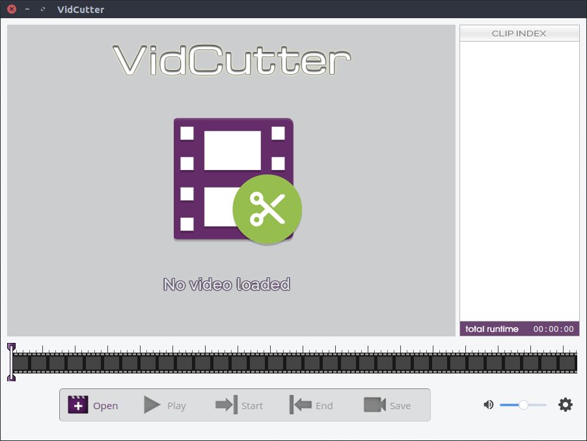This screenshot has height=441, width=587.
Task: Maximize the VidCutter window
Action: 43,9
